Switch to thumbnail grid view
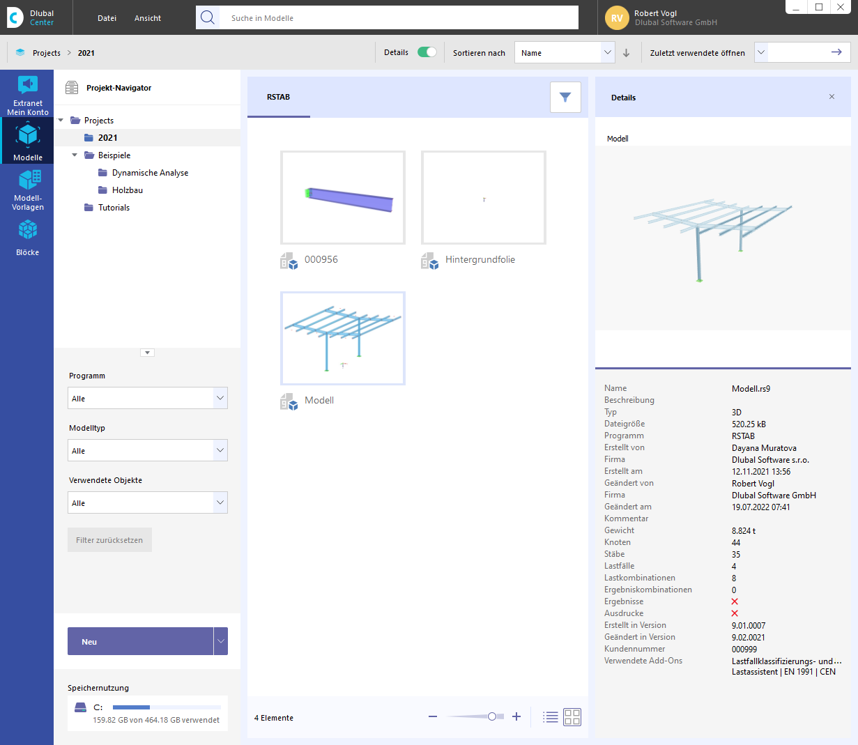 (x=572, y=717)
